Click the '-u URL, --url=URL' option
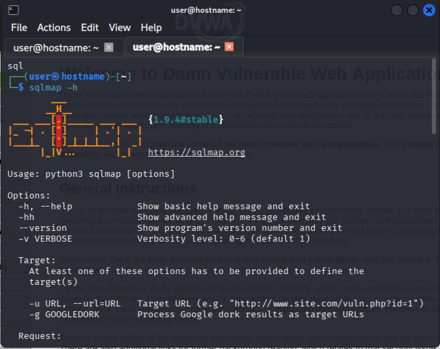 point(75,303)
